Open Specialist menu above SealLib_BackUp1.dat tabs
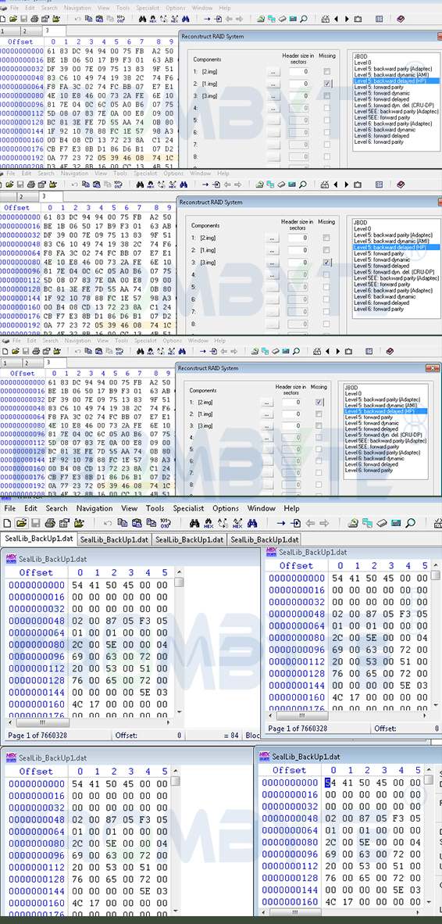Image resolution: width=442 pixels, height=924 pixels. coord(188,508)
